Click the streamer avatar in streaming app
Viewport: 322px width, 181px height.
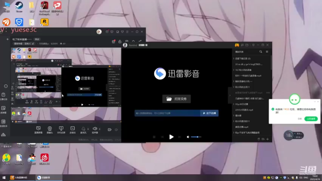click(x=99, y=32)
